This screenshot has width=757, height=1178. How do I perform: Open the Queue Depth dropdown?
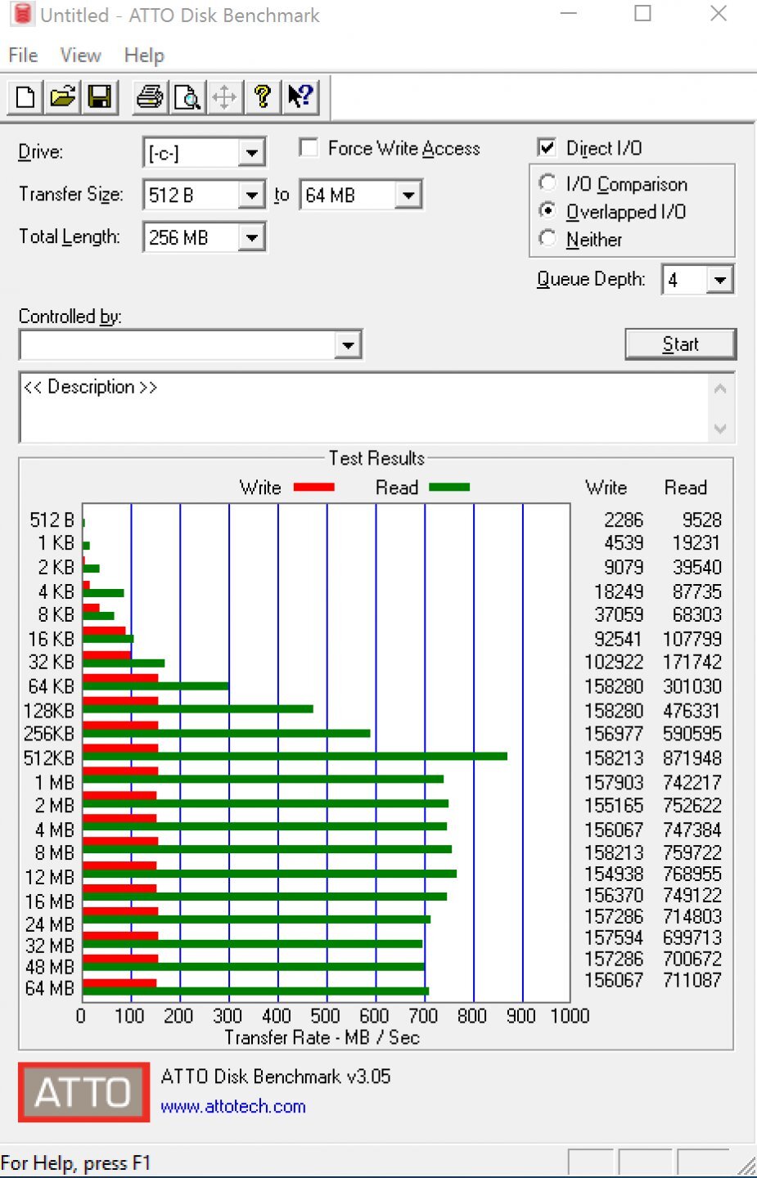720,280
